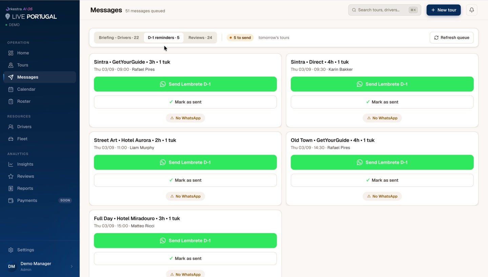Click the Live Portugal location-pin logo
This screenshot has width=488, height=277.
click(x=8, y=17)
